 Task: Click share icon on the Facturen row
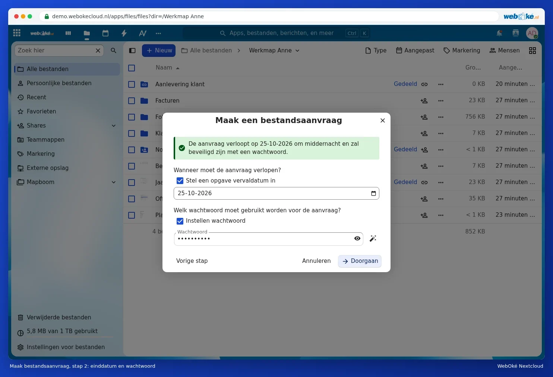point(424,101)
